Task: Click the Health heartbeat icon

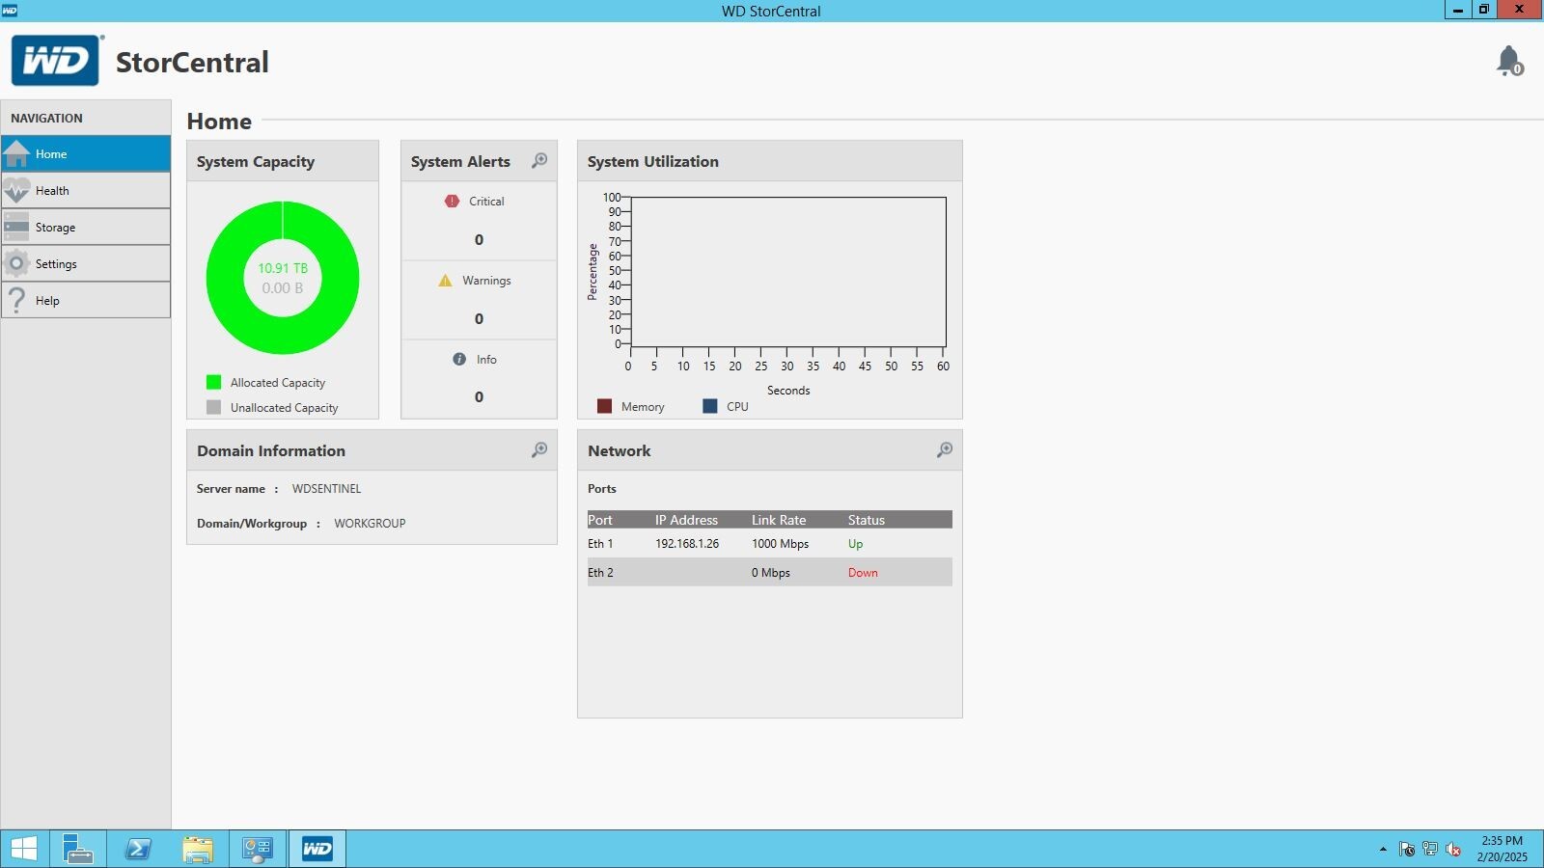Action: (x=16, y=190)
